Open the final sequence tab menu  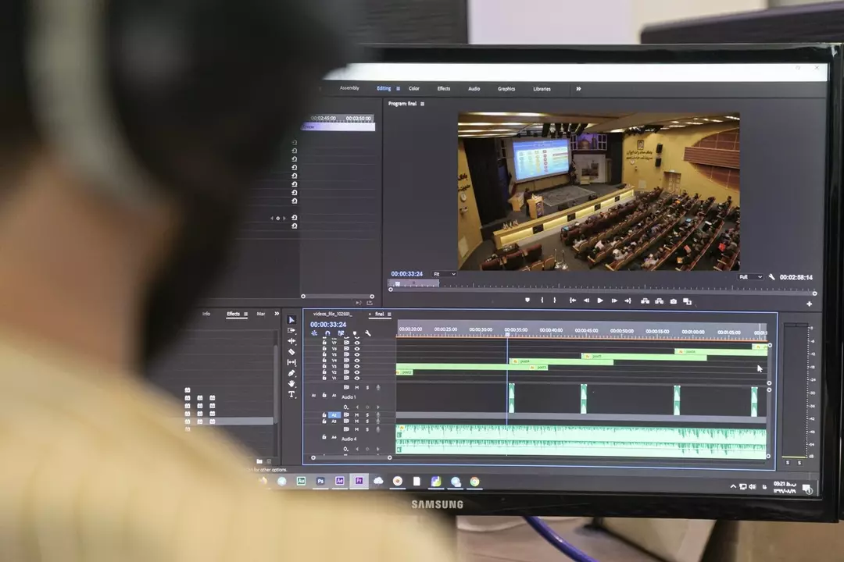point(389,314)
